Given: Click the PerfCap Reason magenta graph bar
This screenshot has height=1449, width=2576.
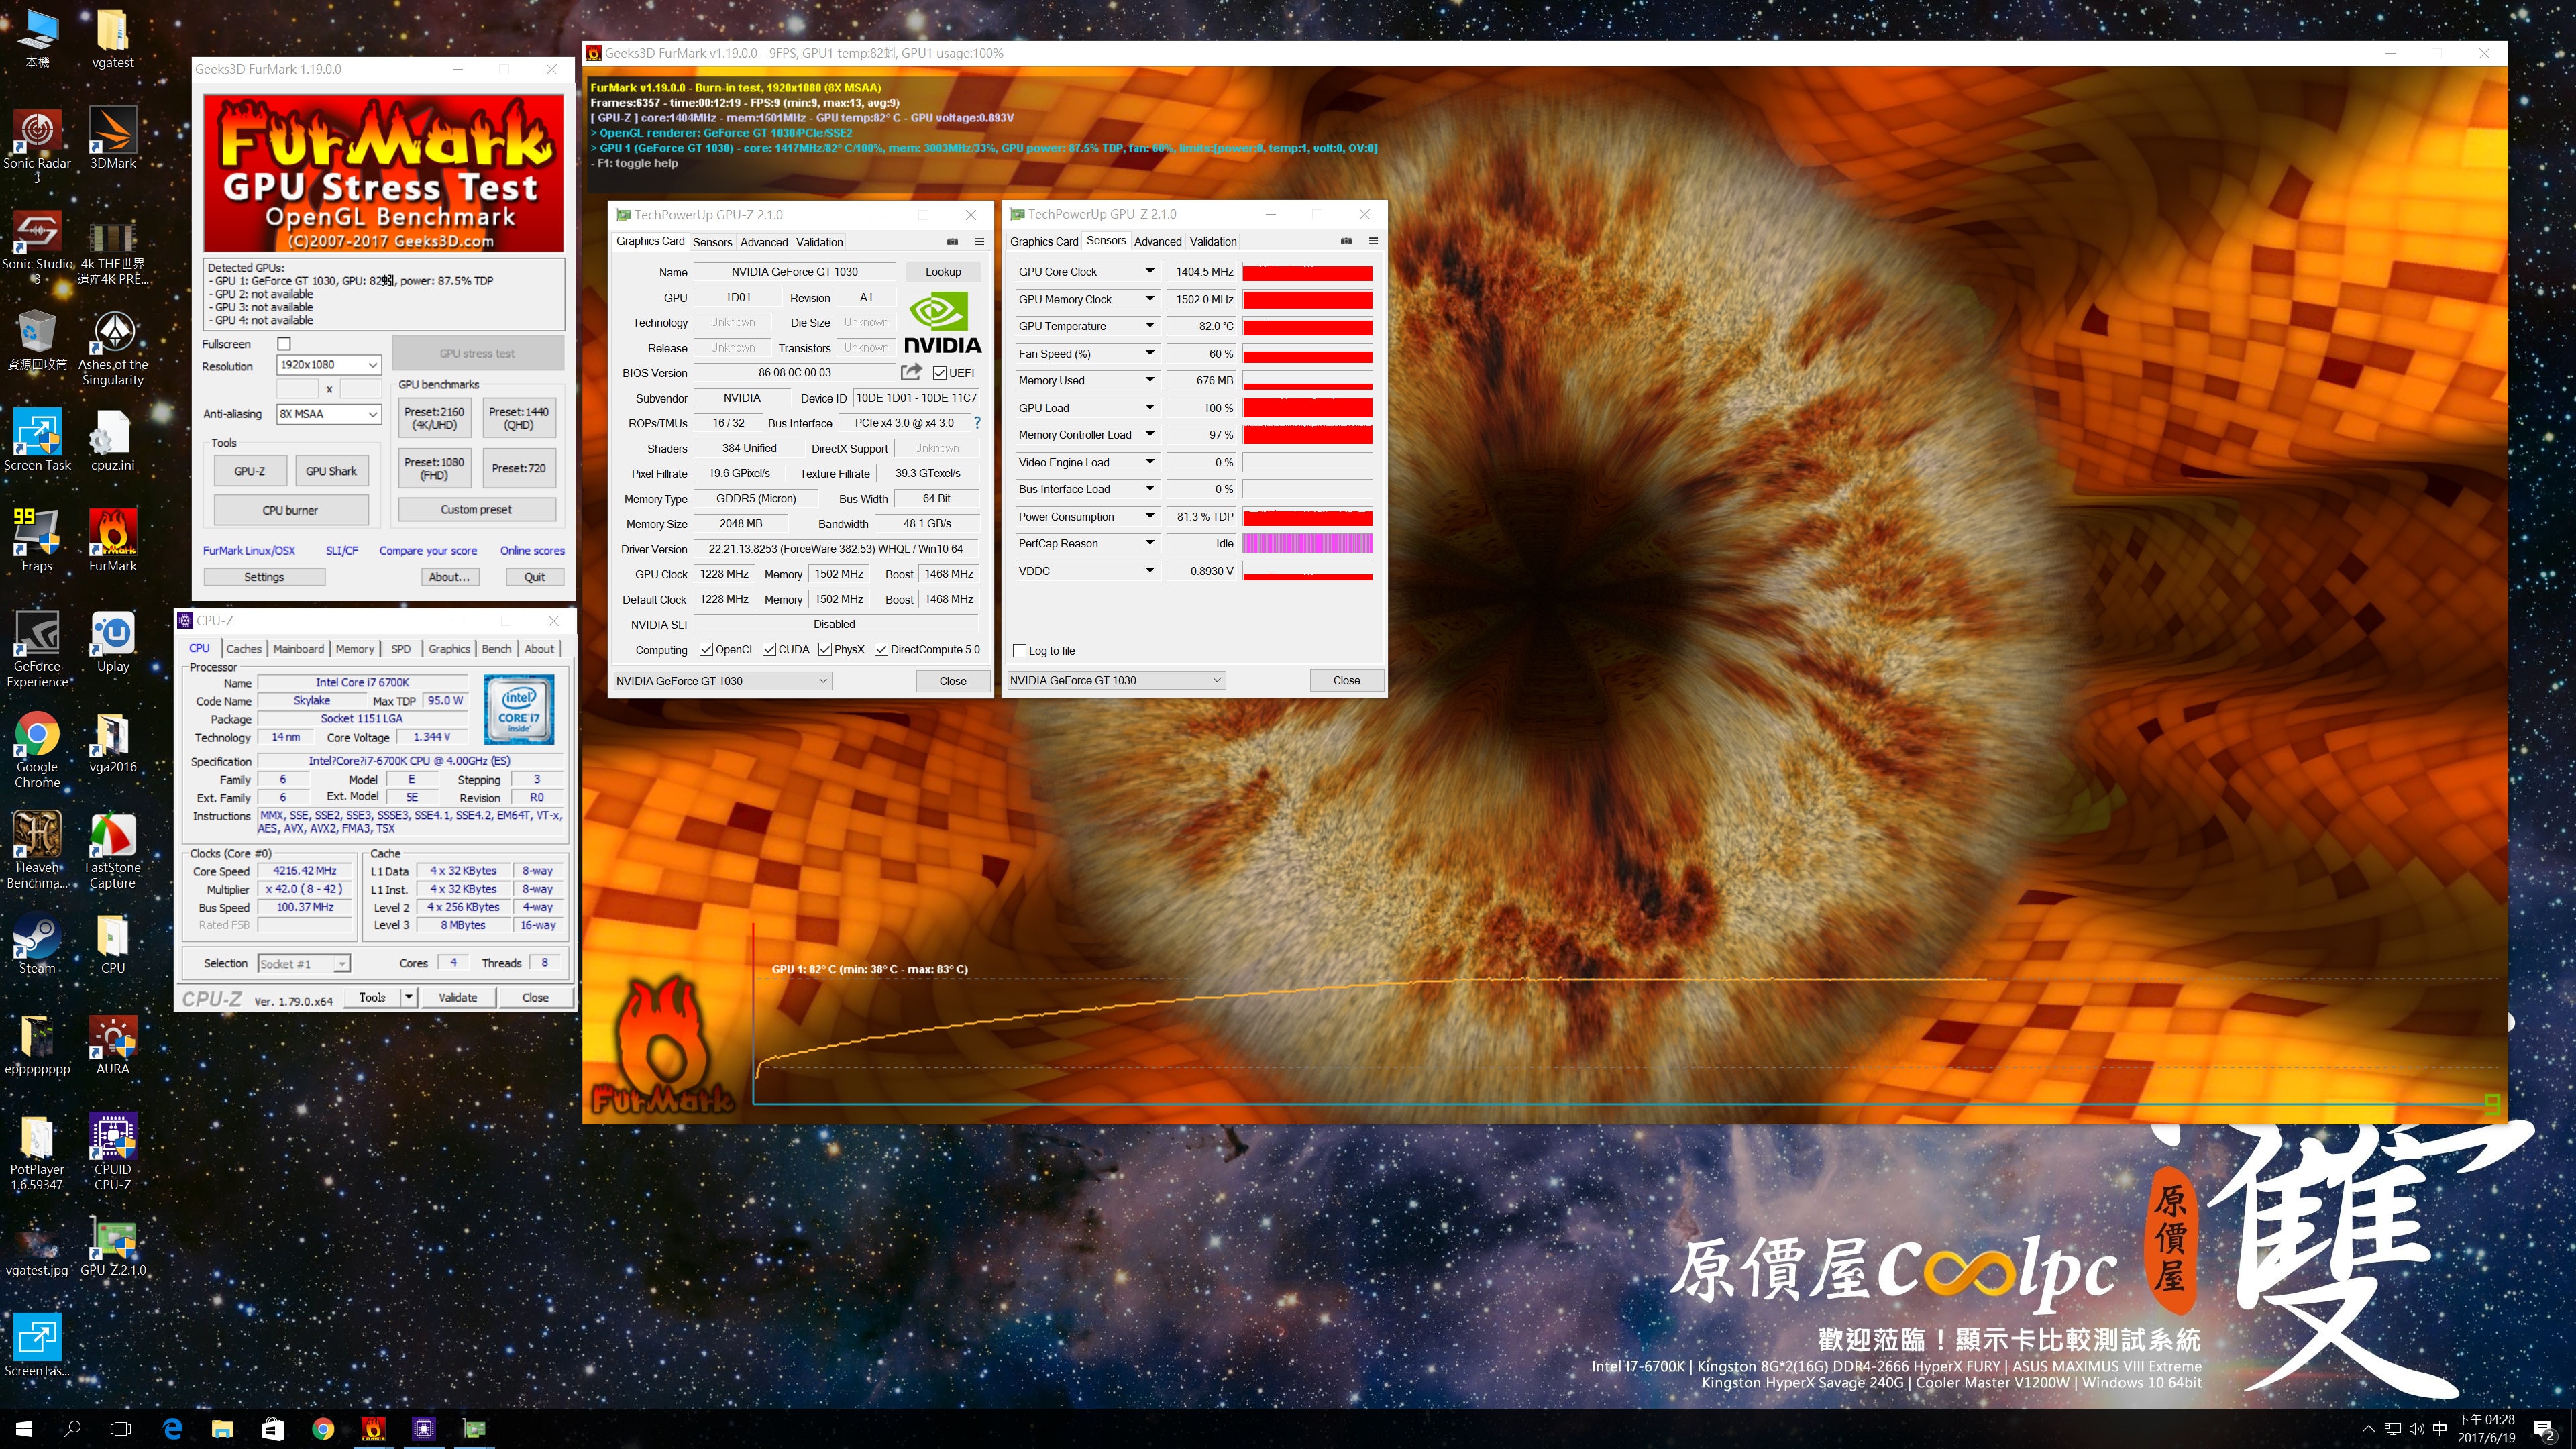Looking at the screenshot, I should click(1307, 543).
